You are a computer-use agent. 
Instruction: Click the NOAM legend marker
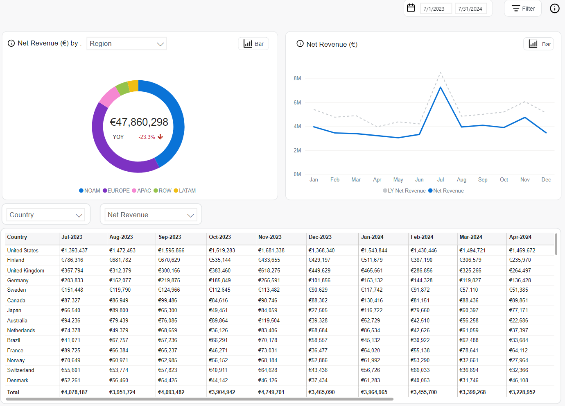pos(81,191)
